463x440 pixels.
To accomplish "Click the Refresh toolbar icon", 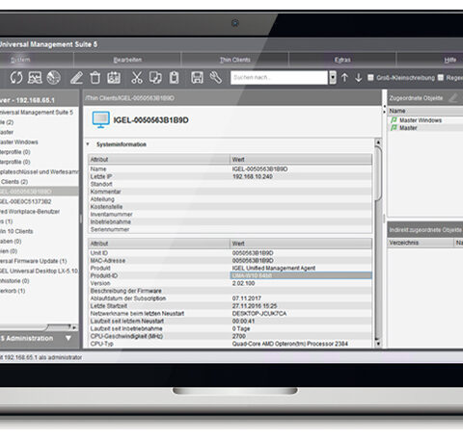I will [x=16, y=78].
